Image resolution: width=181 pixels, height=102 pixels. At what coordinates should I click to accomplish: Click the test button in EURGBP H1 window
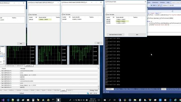[98, 43]
